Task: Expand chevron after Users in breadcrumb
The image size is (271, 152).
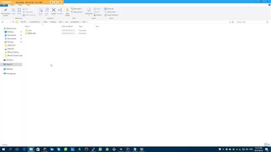Action: pyautogui.click(x=49, y=22)
